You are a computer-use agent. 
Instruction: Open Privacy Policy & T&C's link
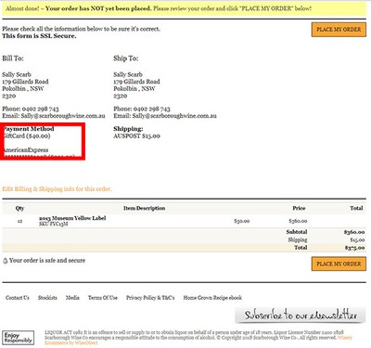point(150,298)
